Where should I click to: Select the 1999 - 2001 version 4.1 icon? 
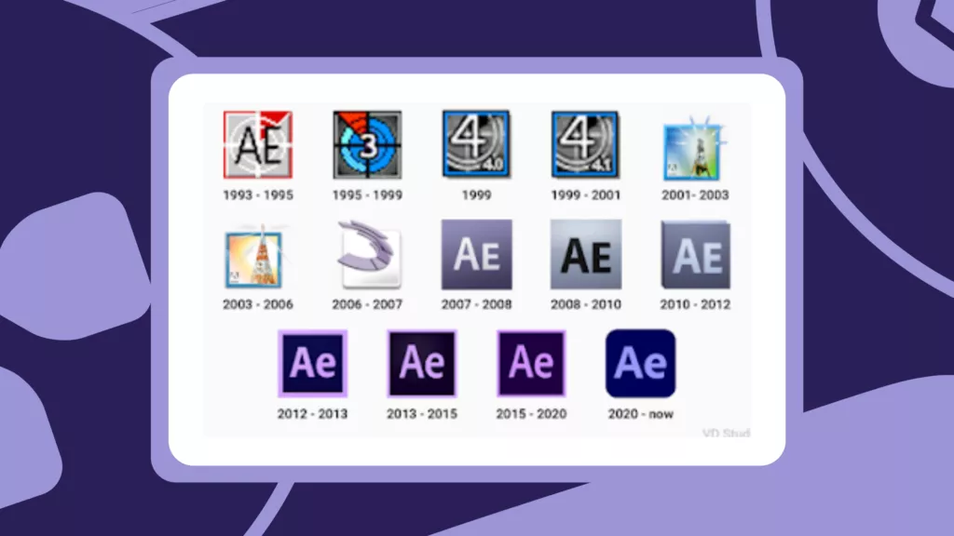585,144
